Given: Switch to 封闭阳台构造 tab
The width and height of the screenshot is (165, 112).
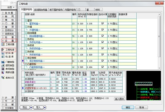Looking at the screenshot, I should click(x=41, y=10).
